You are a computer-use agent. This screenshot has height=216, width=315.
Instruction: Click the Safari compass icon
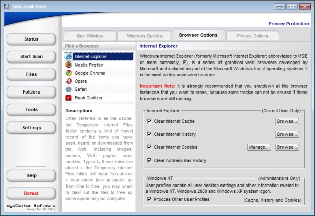(69, 89)
